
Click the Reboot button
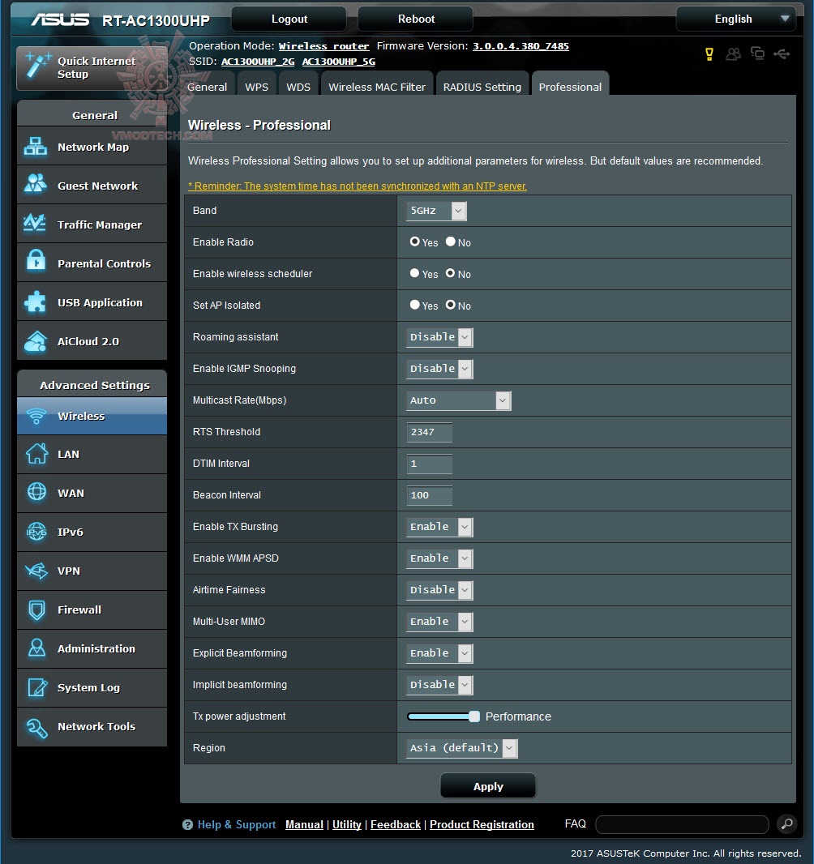coord(416,19)
